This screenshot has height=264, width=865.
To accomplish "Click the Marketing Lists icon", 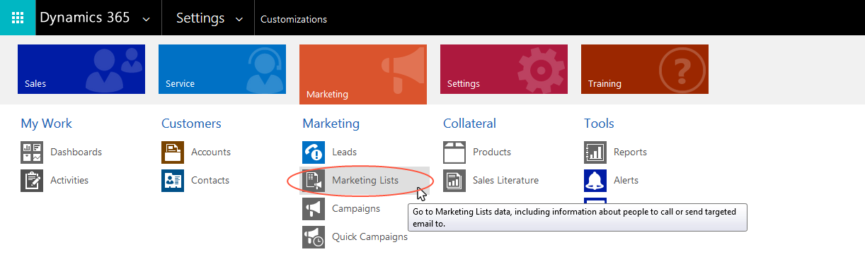I will [314, 181].
